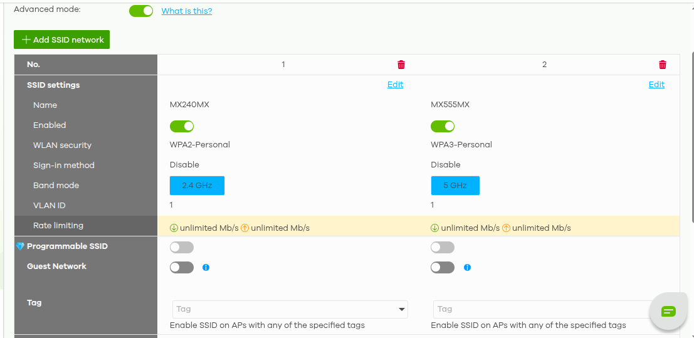694x338 pixels.
Task: Edit SSID settings for MX555MX
Action: tap(656, 85)
